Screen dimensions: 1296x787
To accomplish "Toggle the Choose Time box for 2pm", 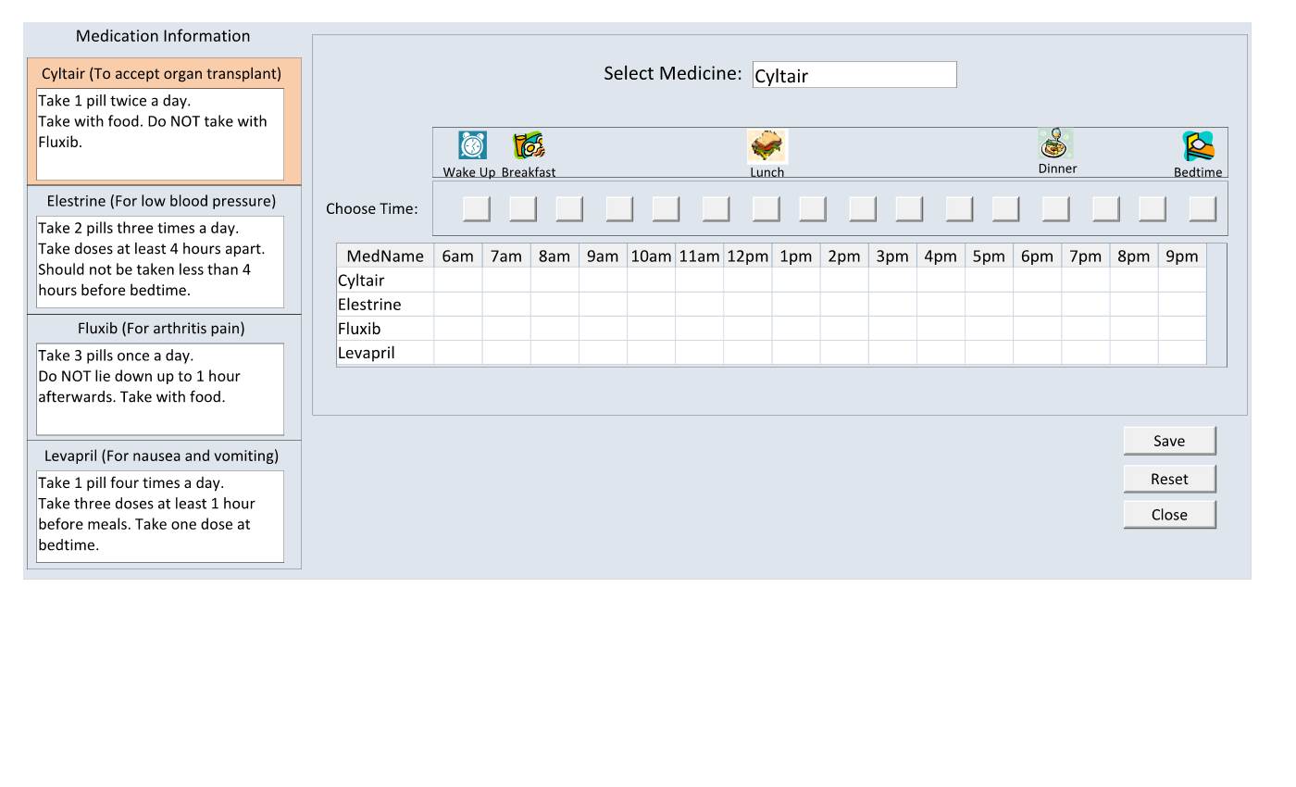I will pyautogui.click(x=862, y=208).
